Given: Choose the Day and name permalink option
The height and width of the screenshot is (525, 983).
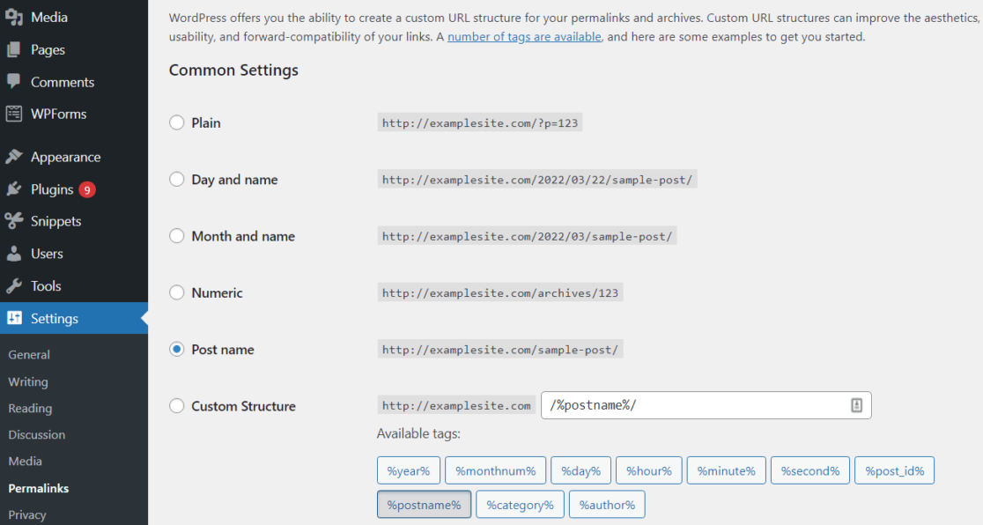Looking at the screenshot, I should 176,180.
